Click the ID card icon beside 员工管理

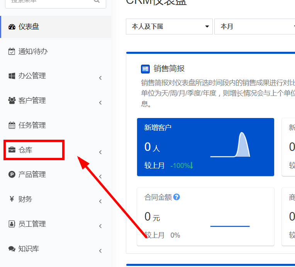12,224
